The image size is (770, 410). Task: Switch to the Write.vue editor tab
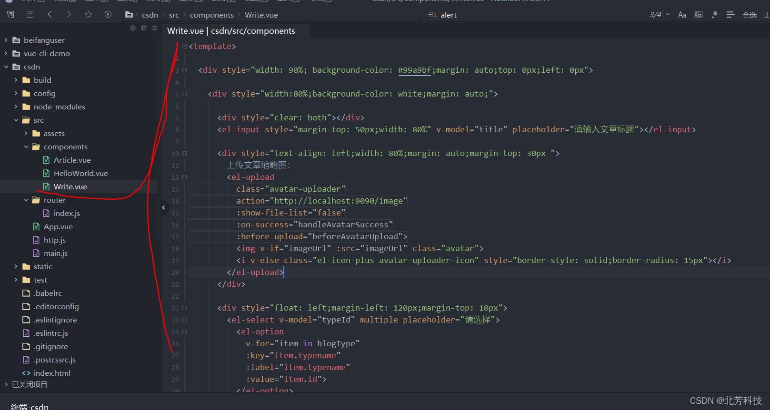[x=231, y=31]
